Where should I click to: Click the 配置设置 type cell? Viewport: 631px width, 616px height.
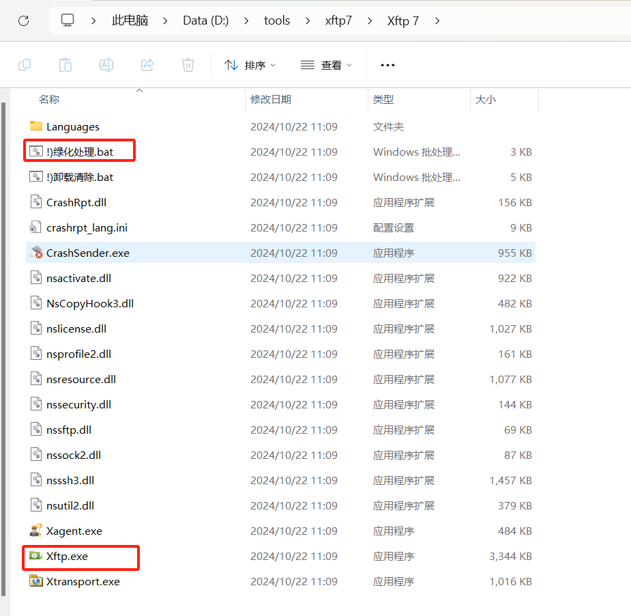(393, 227)
